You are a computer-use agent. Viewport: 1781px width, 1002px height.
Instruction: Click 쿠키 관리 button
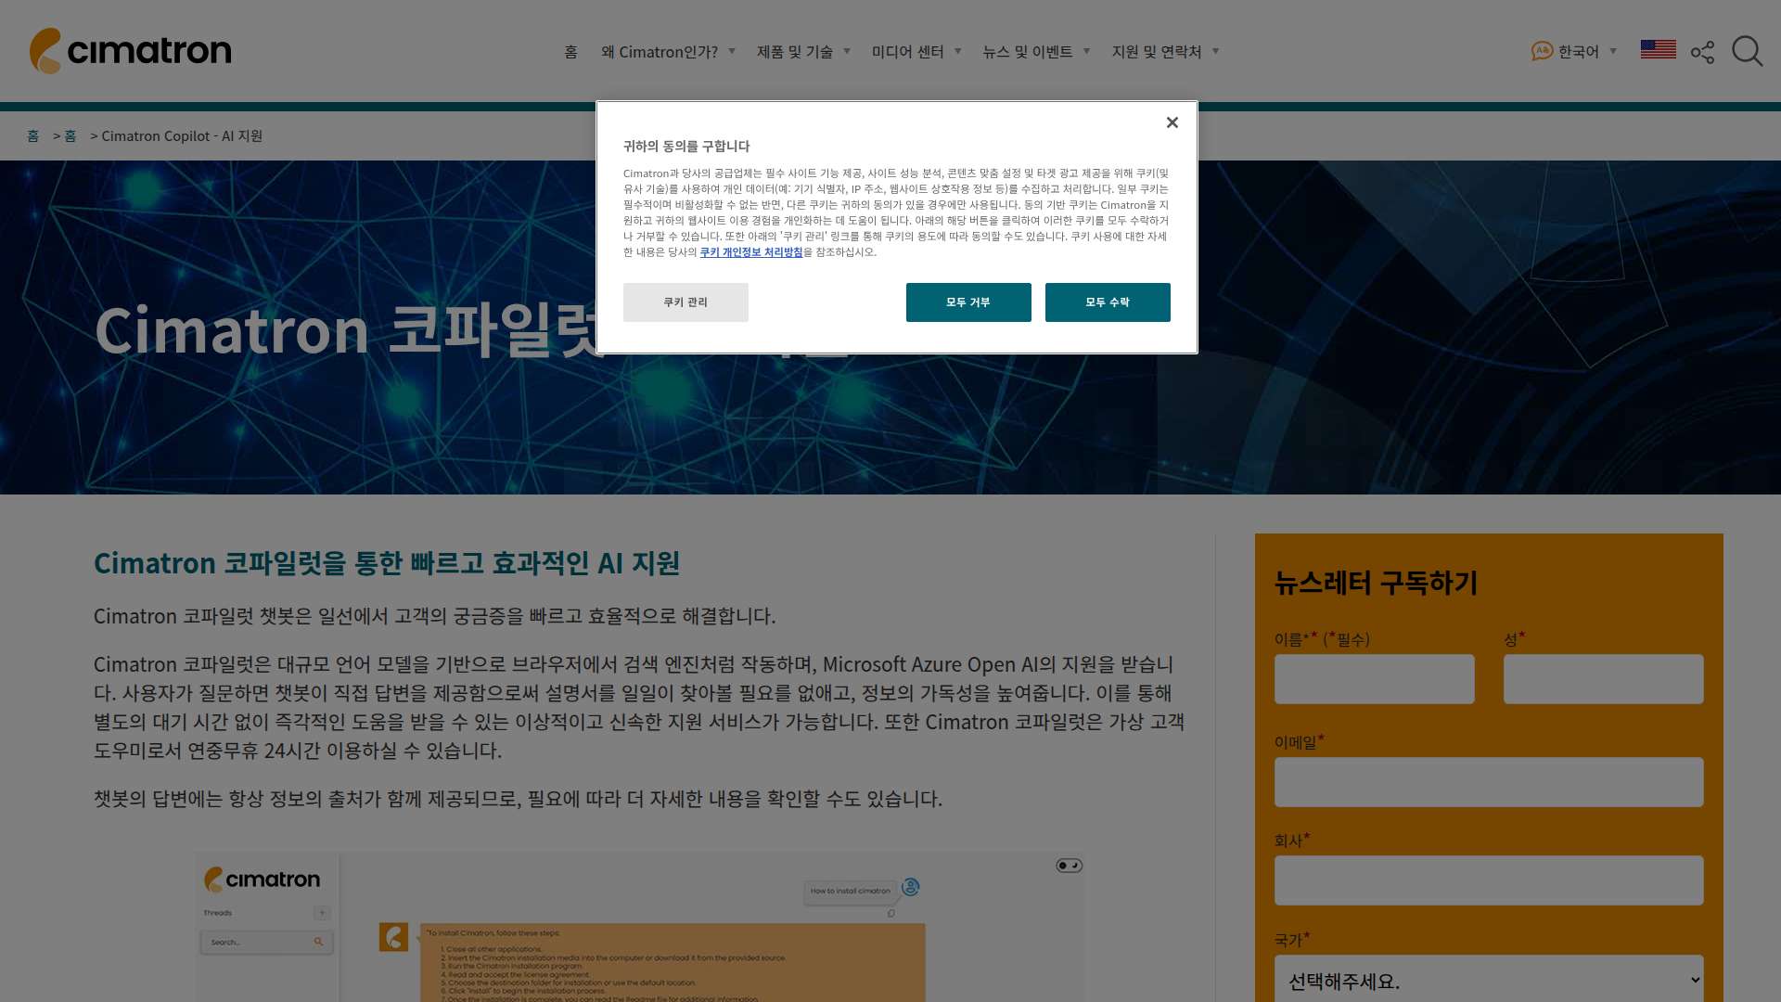click(x=685, y=302)
